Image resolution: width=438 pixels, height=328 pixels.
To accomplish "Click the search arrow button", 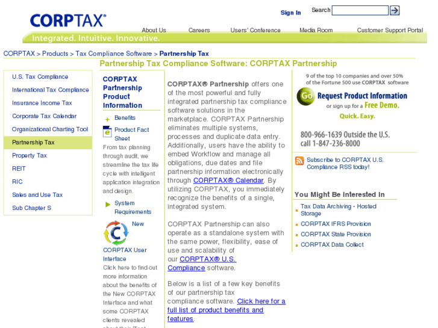I will 395,10.
